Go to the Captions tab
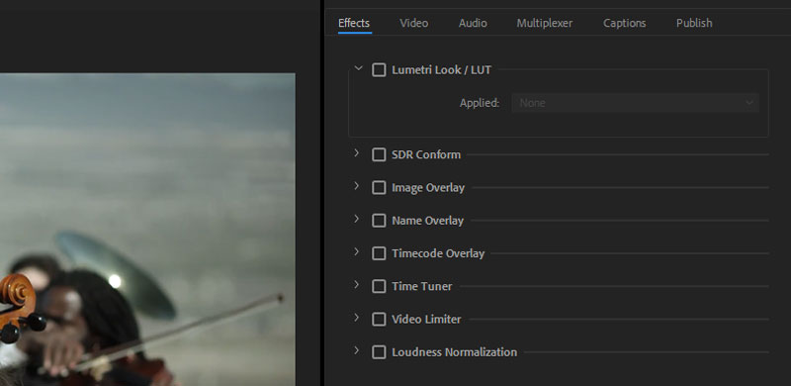791x386 pixels. pyautogui.click(x=625, y=23)
